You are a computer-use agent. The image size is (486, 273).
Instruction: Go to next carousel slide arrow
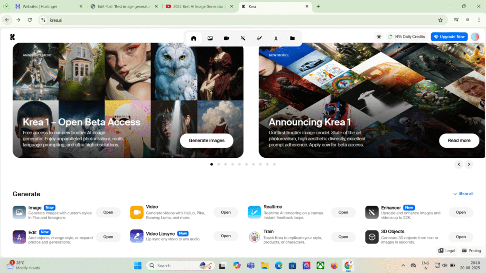469,164
